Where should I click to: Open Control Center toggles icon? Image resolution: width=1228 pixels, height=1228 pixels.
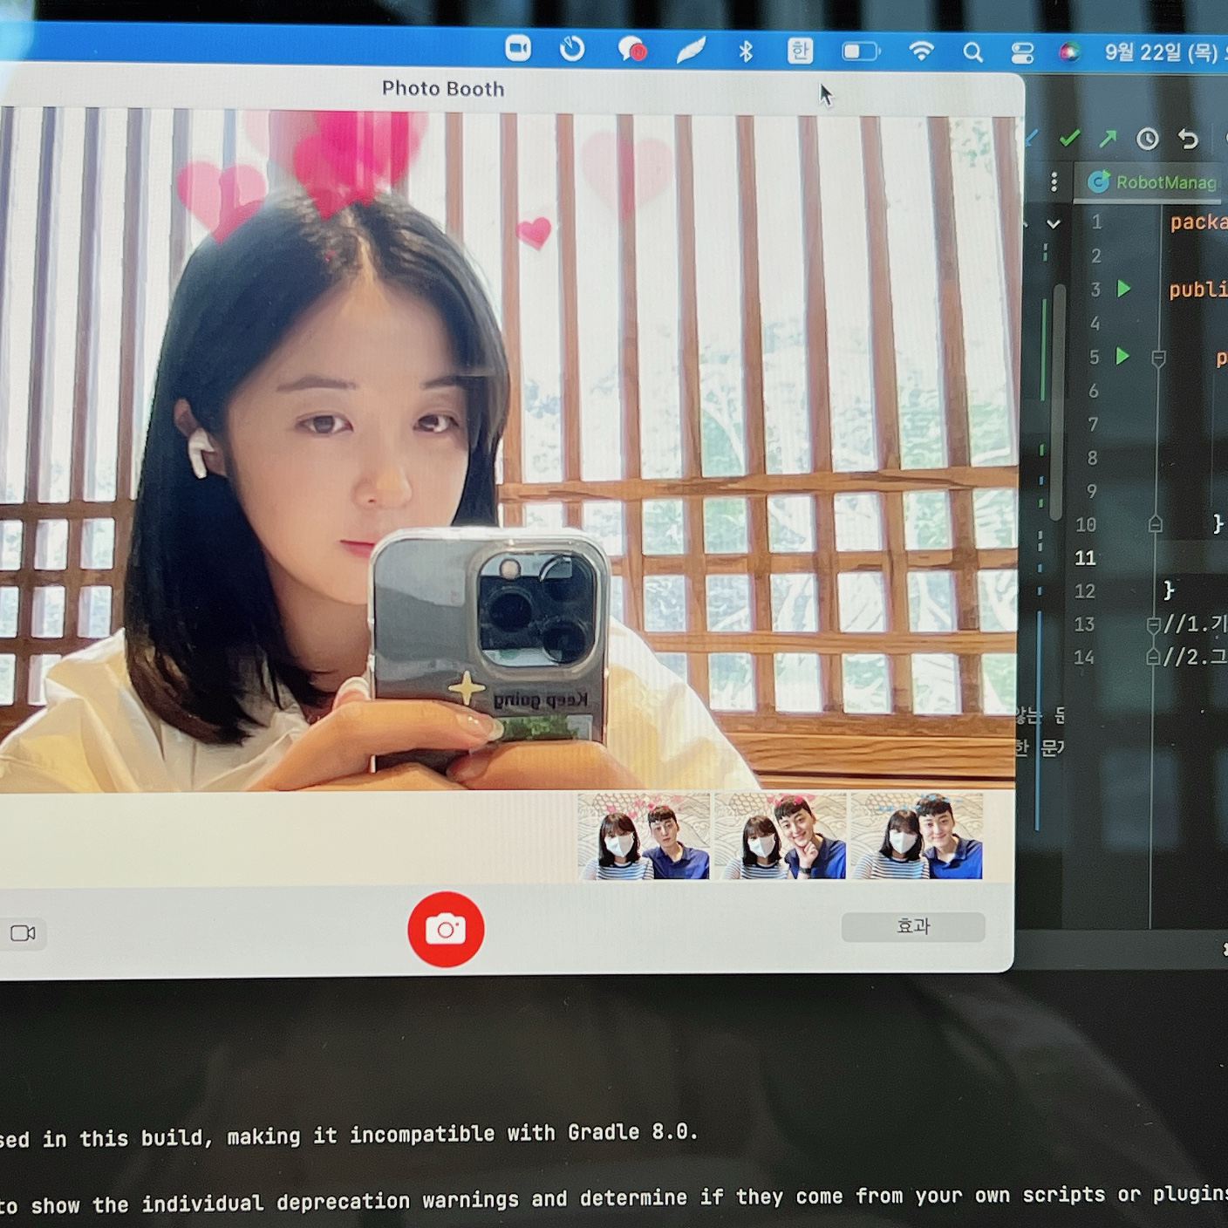tap(1022, 53)
